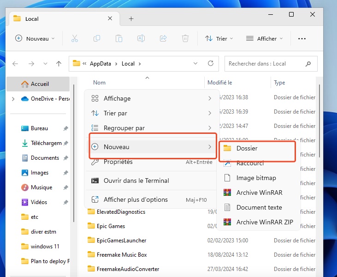Choose Ouvrir dans le Terminal
Screen dimensions: 337x277
[x=136, y=181]
